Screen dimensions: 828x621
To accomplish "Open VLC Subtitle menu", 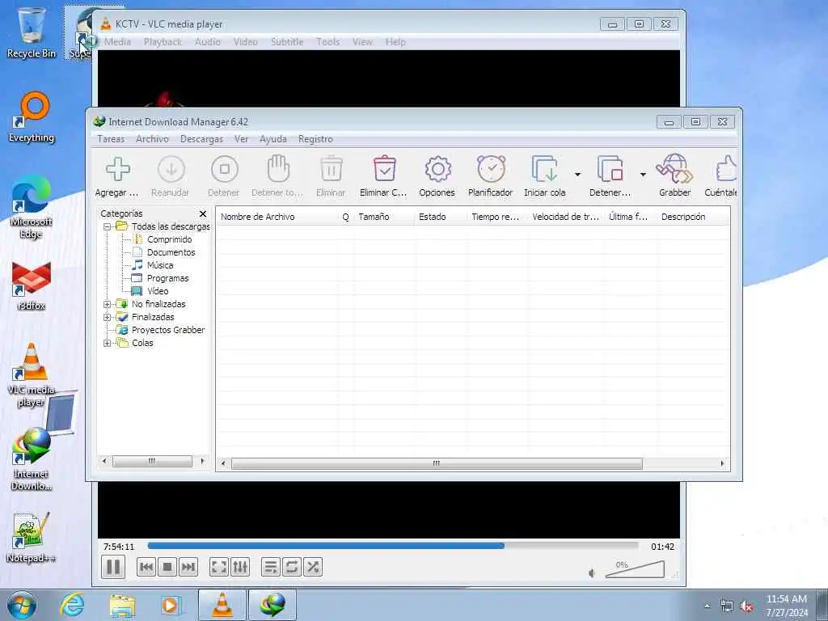I will click(287, 42).
